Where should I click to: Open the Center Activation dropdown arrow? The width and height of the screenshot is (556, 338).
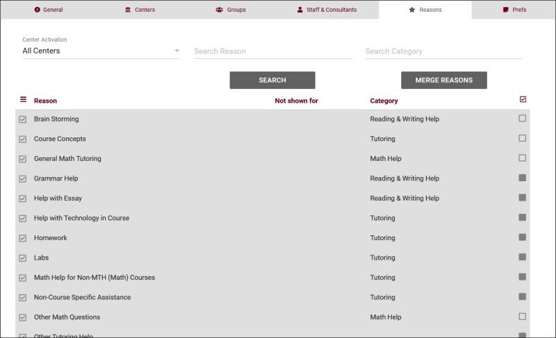pos(177,51)
